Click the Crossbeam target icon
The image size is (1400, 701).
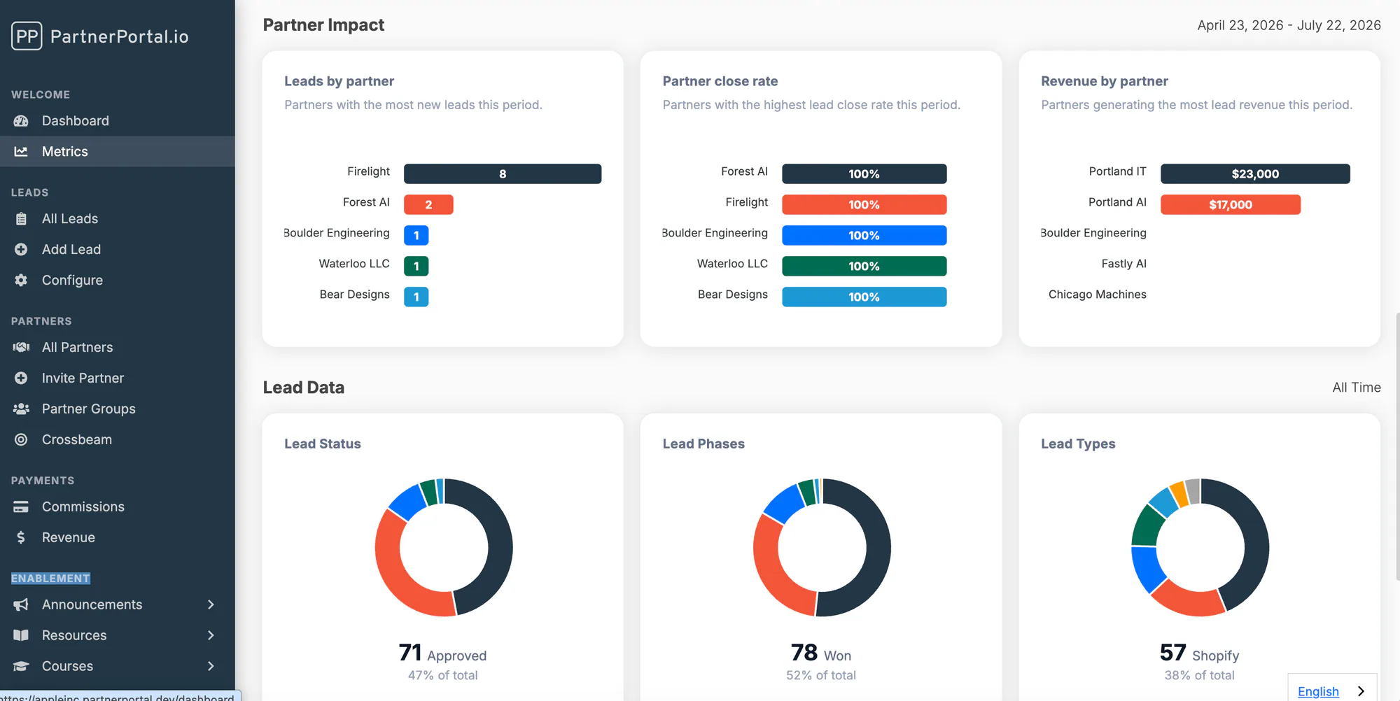(x=21, y=440)
